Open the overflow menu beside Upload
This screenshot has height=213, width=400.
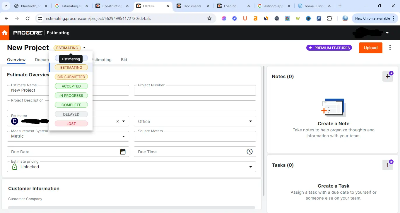coord(390,48)
